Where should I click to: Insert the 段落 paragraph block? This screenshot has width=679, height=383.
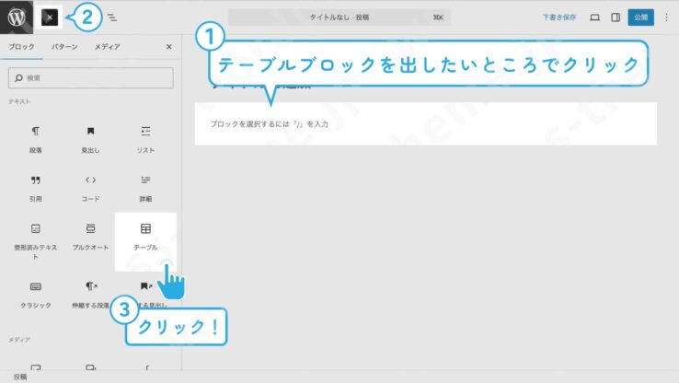36,140
